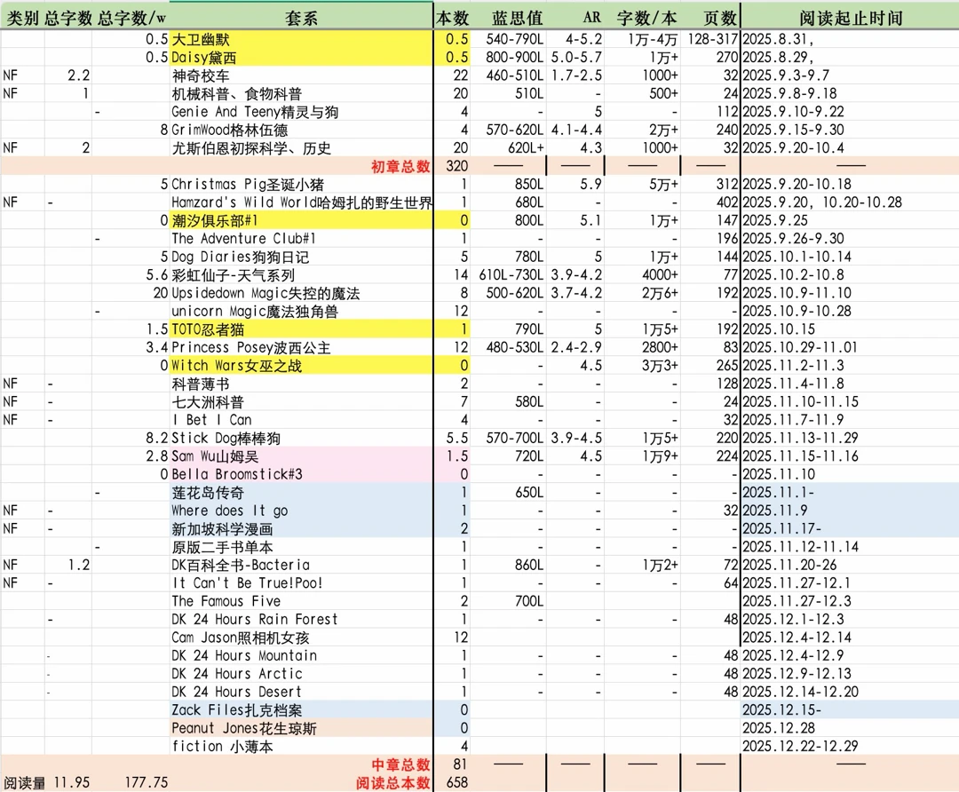
Task: Click the 阅读起止时间 header cell
Action: click(850, 18)
